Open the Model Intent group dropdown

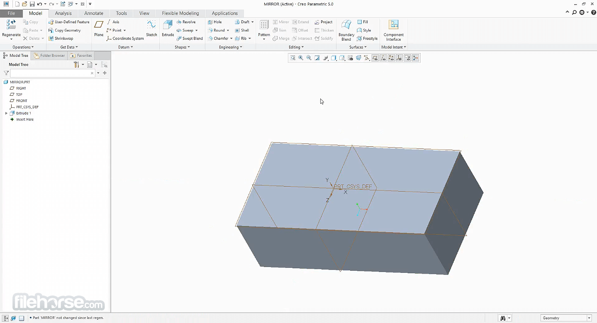coord(394,47)
